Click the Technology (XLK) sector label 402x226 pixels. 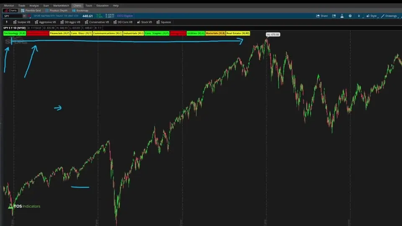(15, 33)
